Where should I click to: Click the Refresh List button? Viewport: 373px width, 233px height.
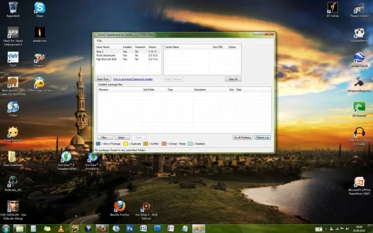tap(263, 137)
